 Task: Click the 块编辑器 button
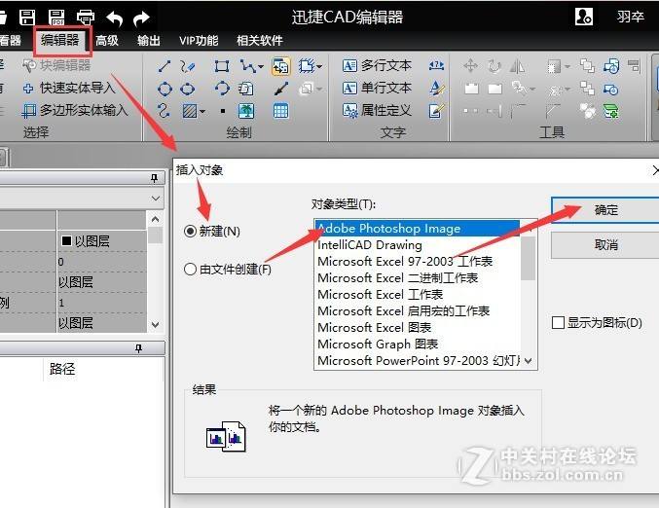point(56,65)
